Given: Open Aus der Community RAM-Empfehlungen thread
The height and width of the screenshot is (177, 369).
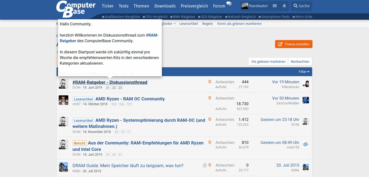Looking at the screenshot, I should (x=138, y=146).
